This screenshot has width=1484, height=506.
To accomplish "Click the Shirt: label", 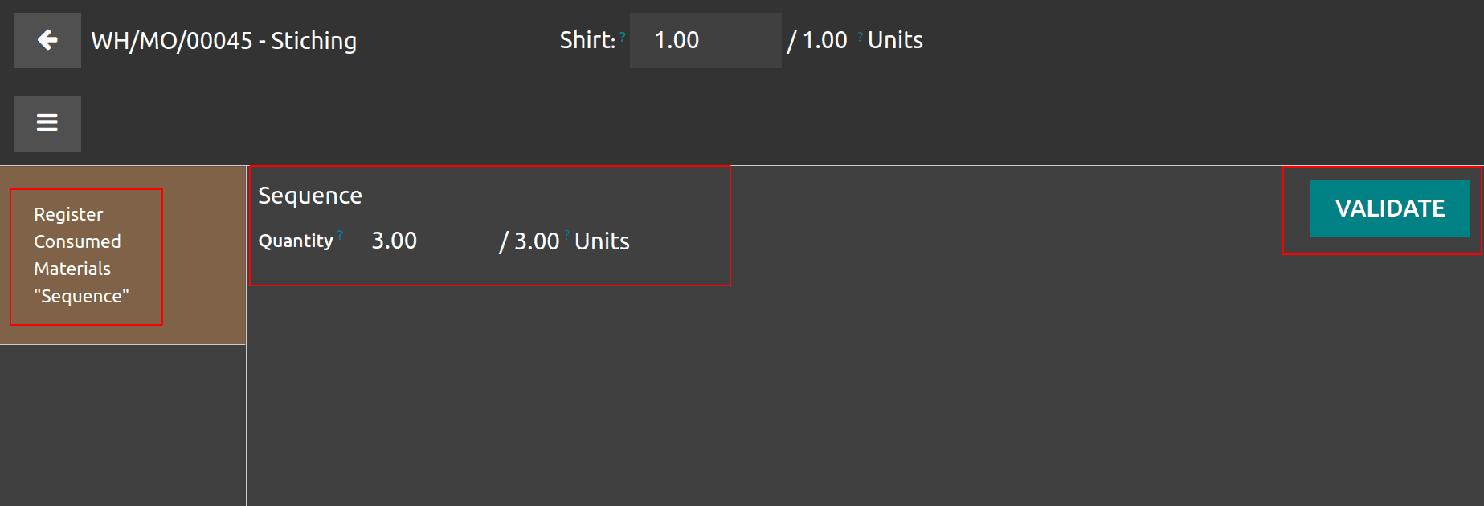I will (587, 40).
